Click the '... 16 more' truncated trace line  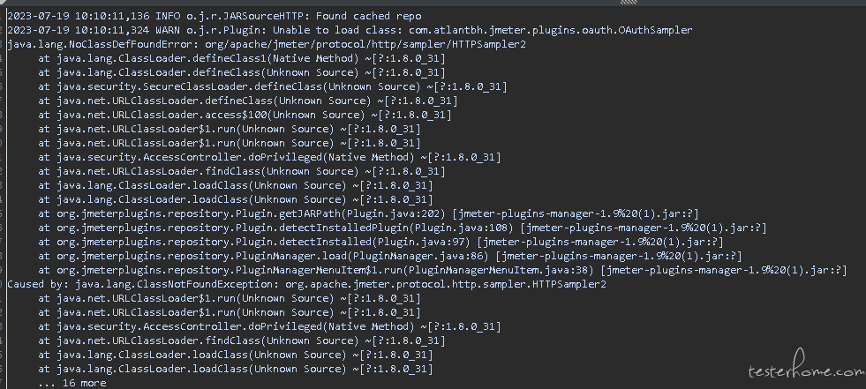click(x=72, y=383)
